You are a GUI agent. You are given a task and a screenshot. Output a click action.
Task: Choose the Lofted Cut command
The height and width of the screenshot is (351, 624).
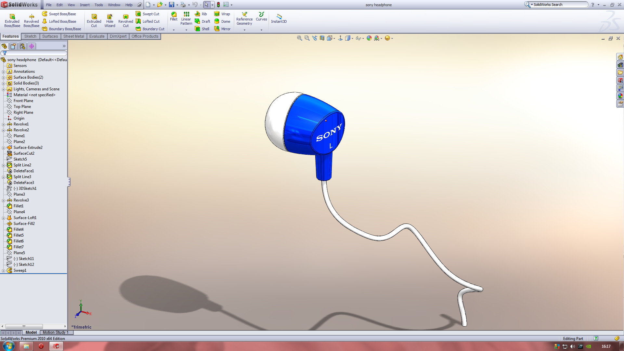point(148,21)
